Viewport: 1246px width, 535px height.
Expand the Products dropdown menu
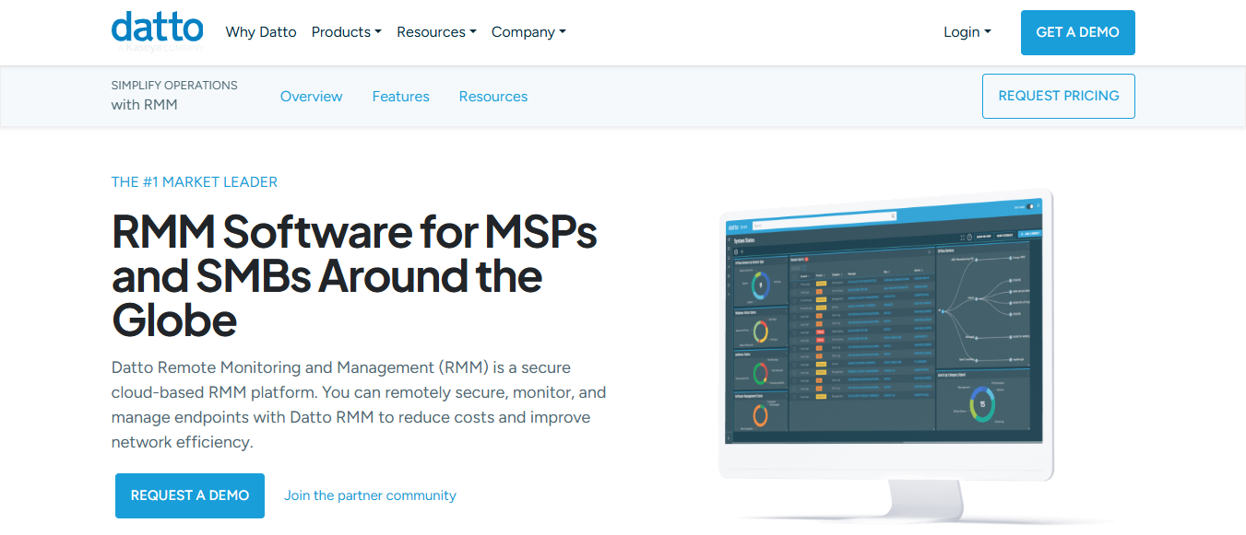(346, 32)
